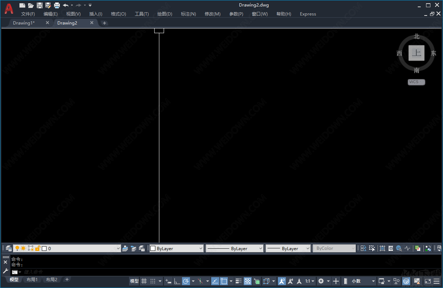Image resolution: width=443 pixels, height=288 pixels.
Task: Toggle the ortho mode icon
Action: click(177, 281)
